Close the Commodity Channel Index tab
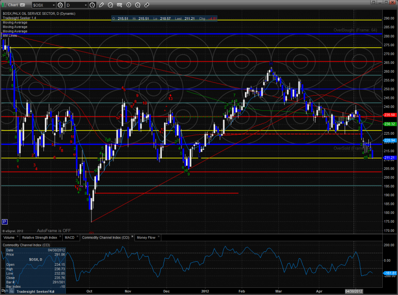 pyautogui.click(x=133, y=237)
